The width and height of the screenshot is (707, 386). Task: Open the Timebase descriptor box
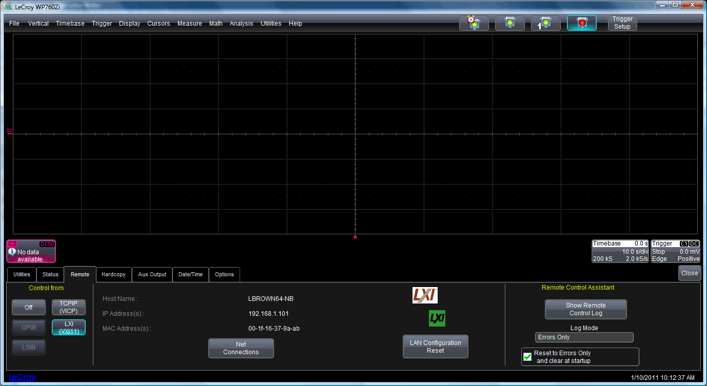620,251
